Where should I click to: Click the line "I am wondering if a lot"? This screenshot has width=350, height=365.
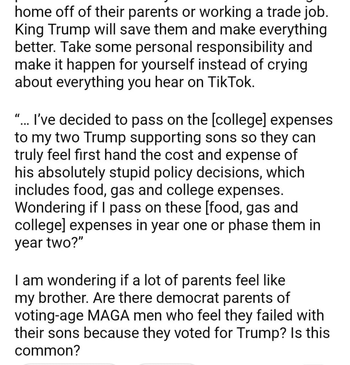point(149,281)
